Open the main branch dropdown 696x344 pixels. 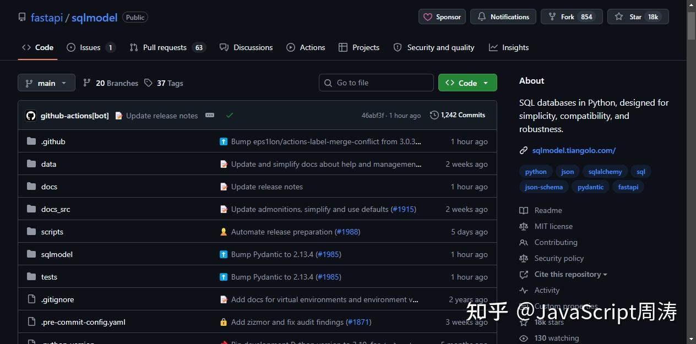pyautogui.click(x=46, y=83)
